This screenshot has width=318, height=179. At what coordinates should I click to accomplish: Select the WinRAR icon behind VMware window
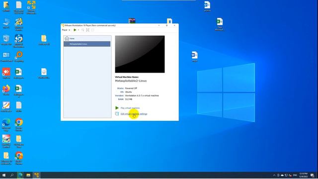pyautogui.click(x=132, y=21)
